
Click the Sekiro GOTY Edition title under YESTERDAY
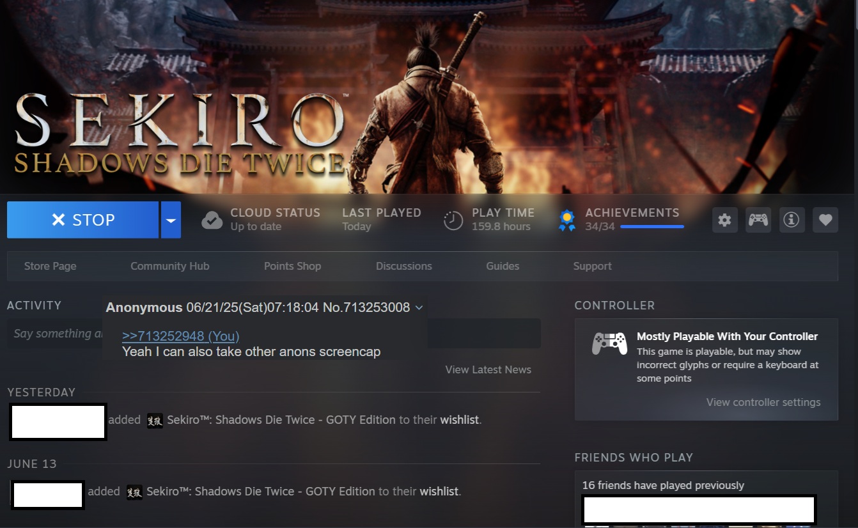(x=281, y=420)
